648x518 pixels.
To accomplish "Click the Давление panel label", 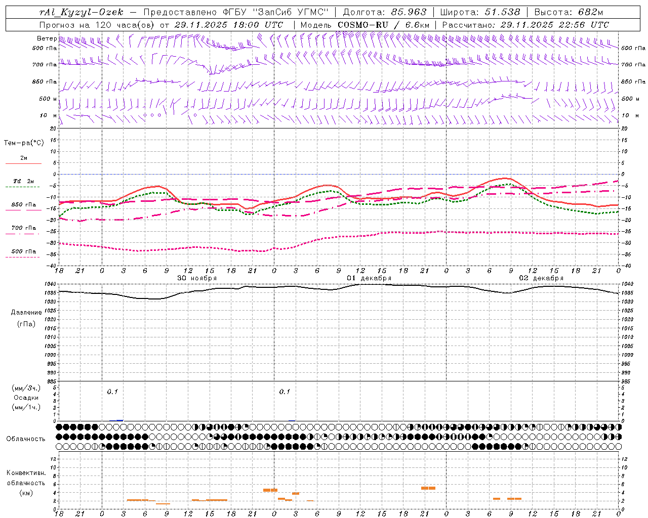I will click(x=26, y=313).
